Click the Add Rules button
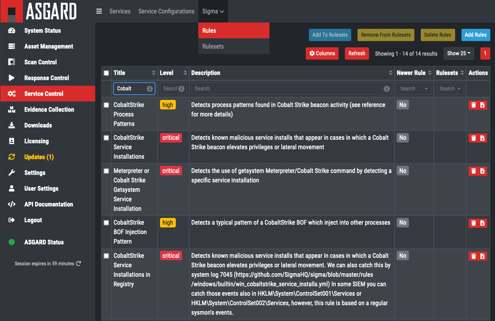 coord(475,35)
